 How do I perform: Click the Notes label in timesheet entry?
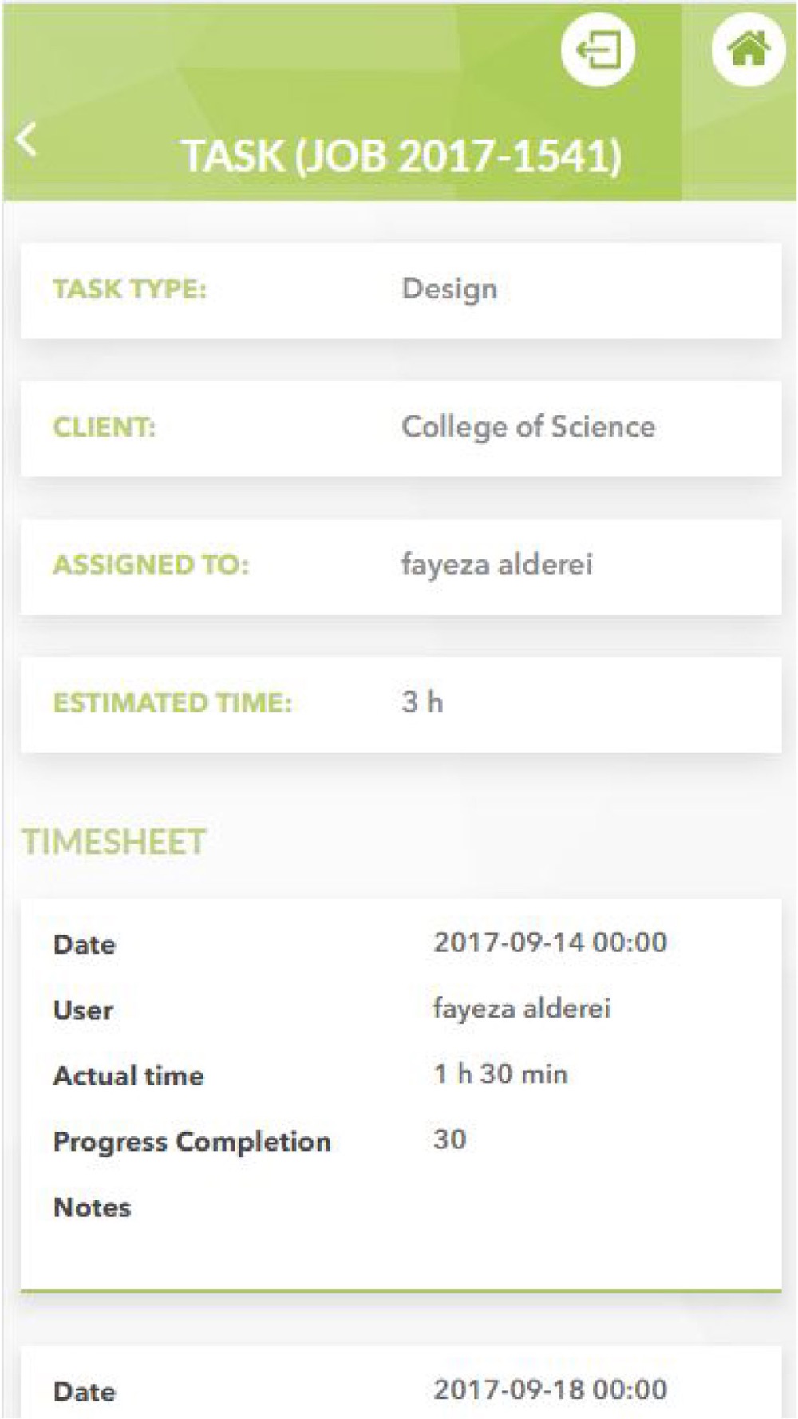pos(92,1208)
